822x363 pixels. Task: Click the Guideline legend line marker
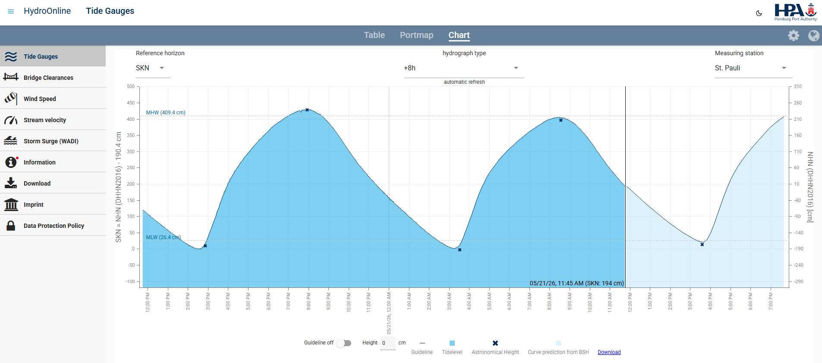coord(422,343)
